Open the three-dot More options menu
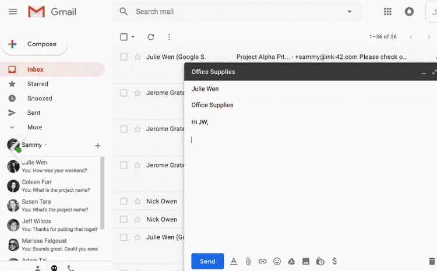The image size is (437, 271). click(169, 37)
